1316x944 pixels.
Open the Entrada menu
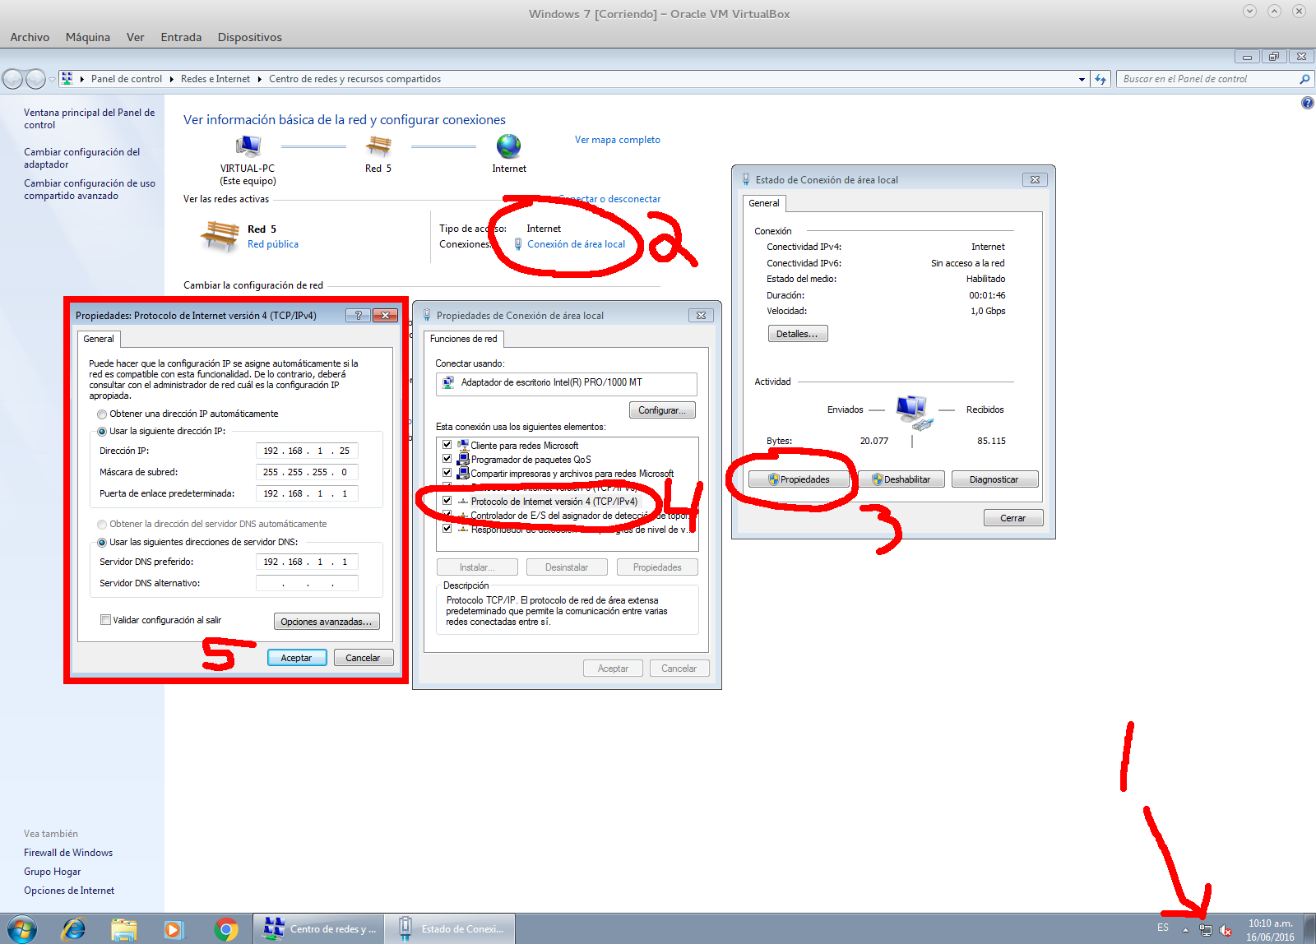point(181,37)
